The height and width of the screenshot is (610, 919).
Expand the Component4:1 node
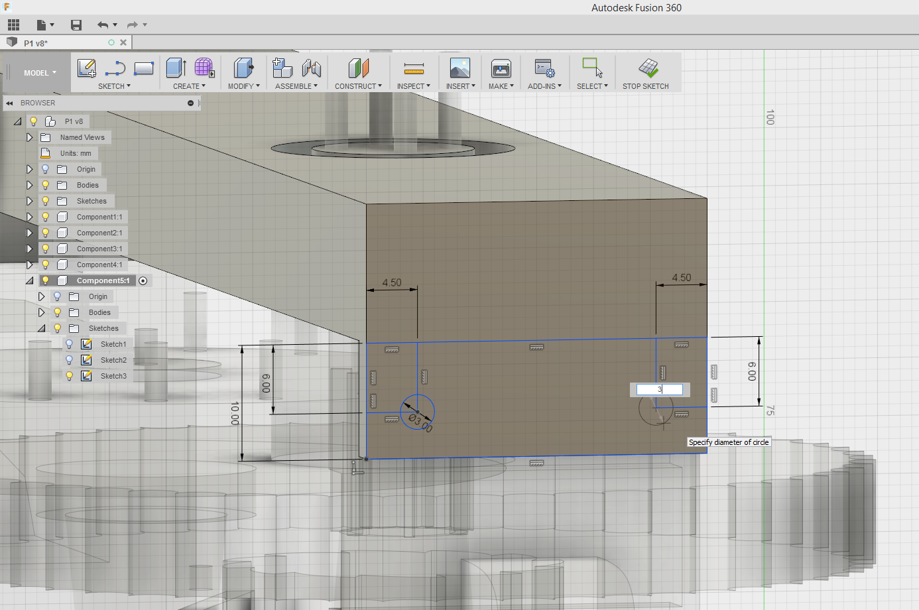tap(29, 265)
